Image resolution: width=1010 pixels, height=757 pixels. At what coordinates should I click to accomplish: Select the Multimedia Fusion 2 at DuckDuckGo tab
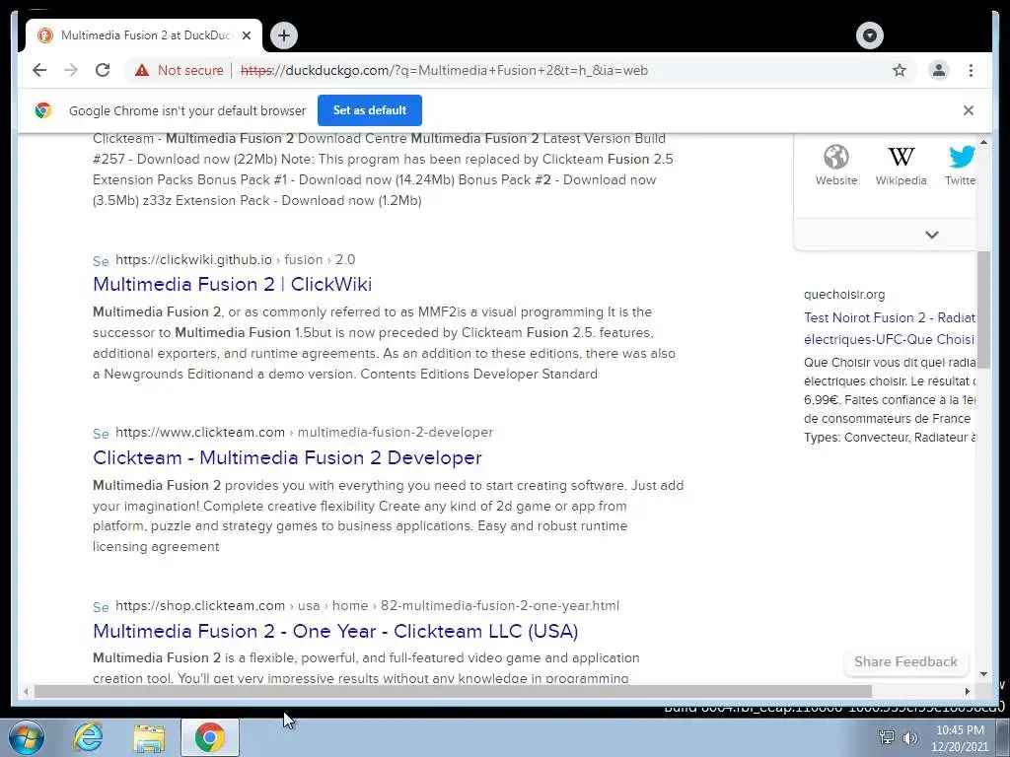(144, 35)
